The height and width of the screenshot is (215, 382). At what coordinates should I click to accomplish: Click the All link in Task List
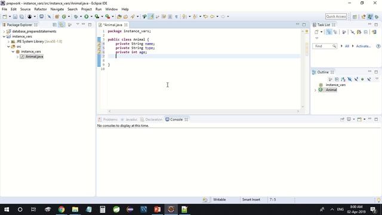coord(347,46)
